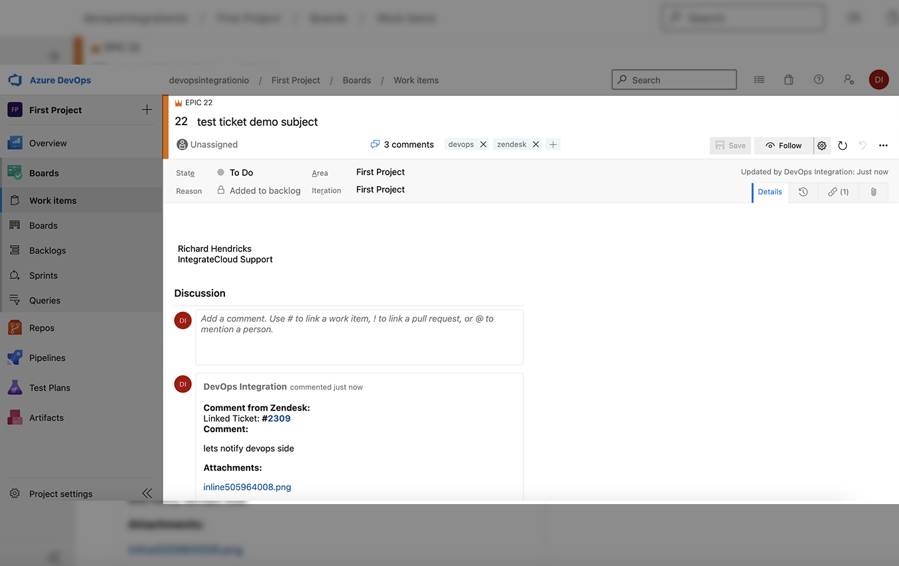Collapse the Discussion section heading
The height and width of the screenshot is (566, 899).
coord(200,293)
